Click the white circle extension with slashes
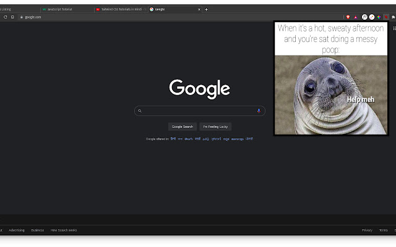The height and width of the screenshot is (247, 396). coord(364,17)
